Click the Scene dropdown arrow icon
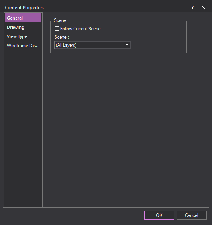Screen dimensions: 212x225 (x=127, y=45)
